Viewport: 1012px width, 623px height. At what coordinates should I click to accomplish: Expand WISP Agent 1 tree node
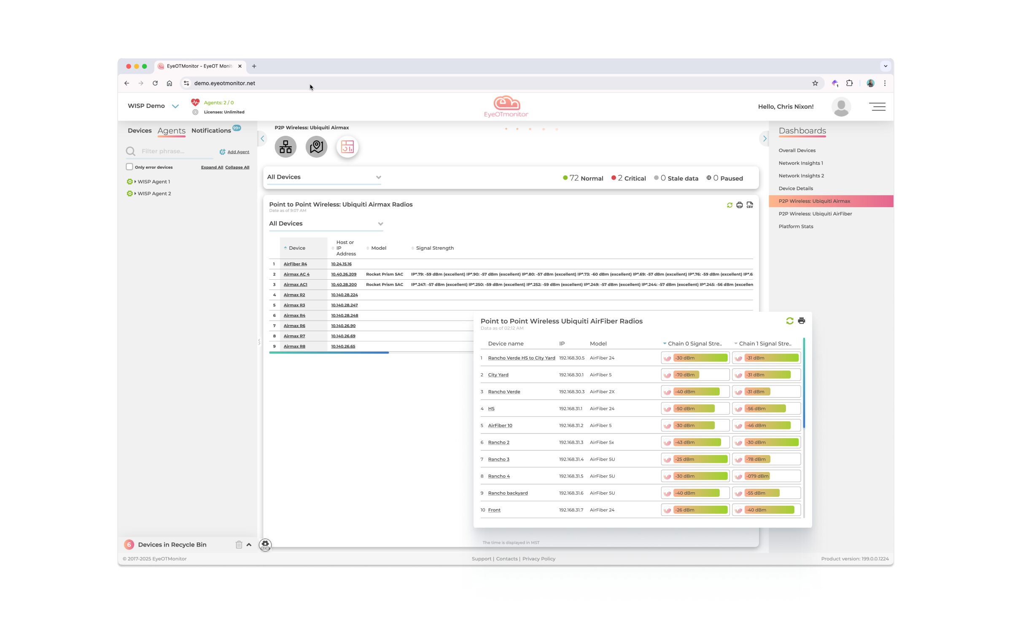pyautogui.click(x=135, y=182)
